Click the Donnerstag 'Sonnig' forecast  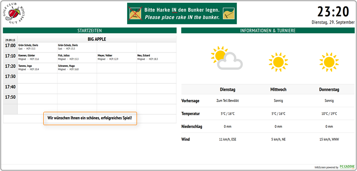pyautogui.click(x=329, y=101)
